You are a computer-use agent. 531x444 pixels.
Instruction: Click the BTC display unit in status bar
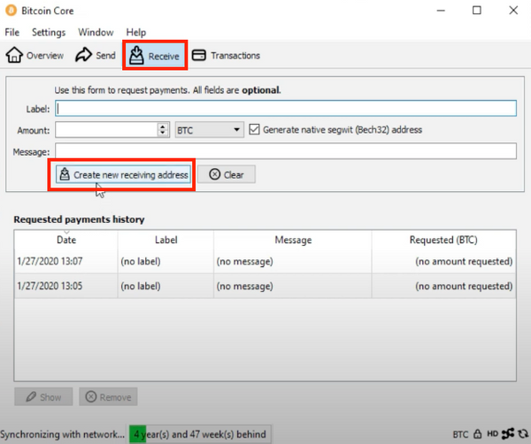point(461,434)
